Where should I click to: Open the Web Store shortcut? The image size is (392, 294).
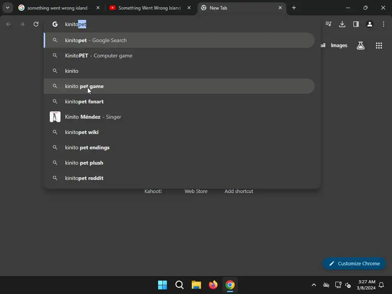click(x=196, y=191)
